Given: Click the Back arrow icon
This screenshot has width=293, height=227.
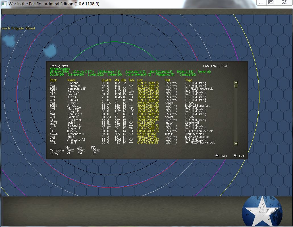Looking at the screenshot, I should pos(217,156).
